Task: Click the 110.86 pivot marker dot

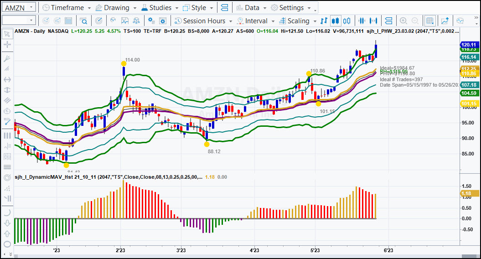Action: [x=309, y=74]
